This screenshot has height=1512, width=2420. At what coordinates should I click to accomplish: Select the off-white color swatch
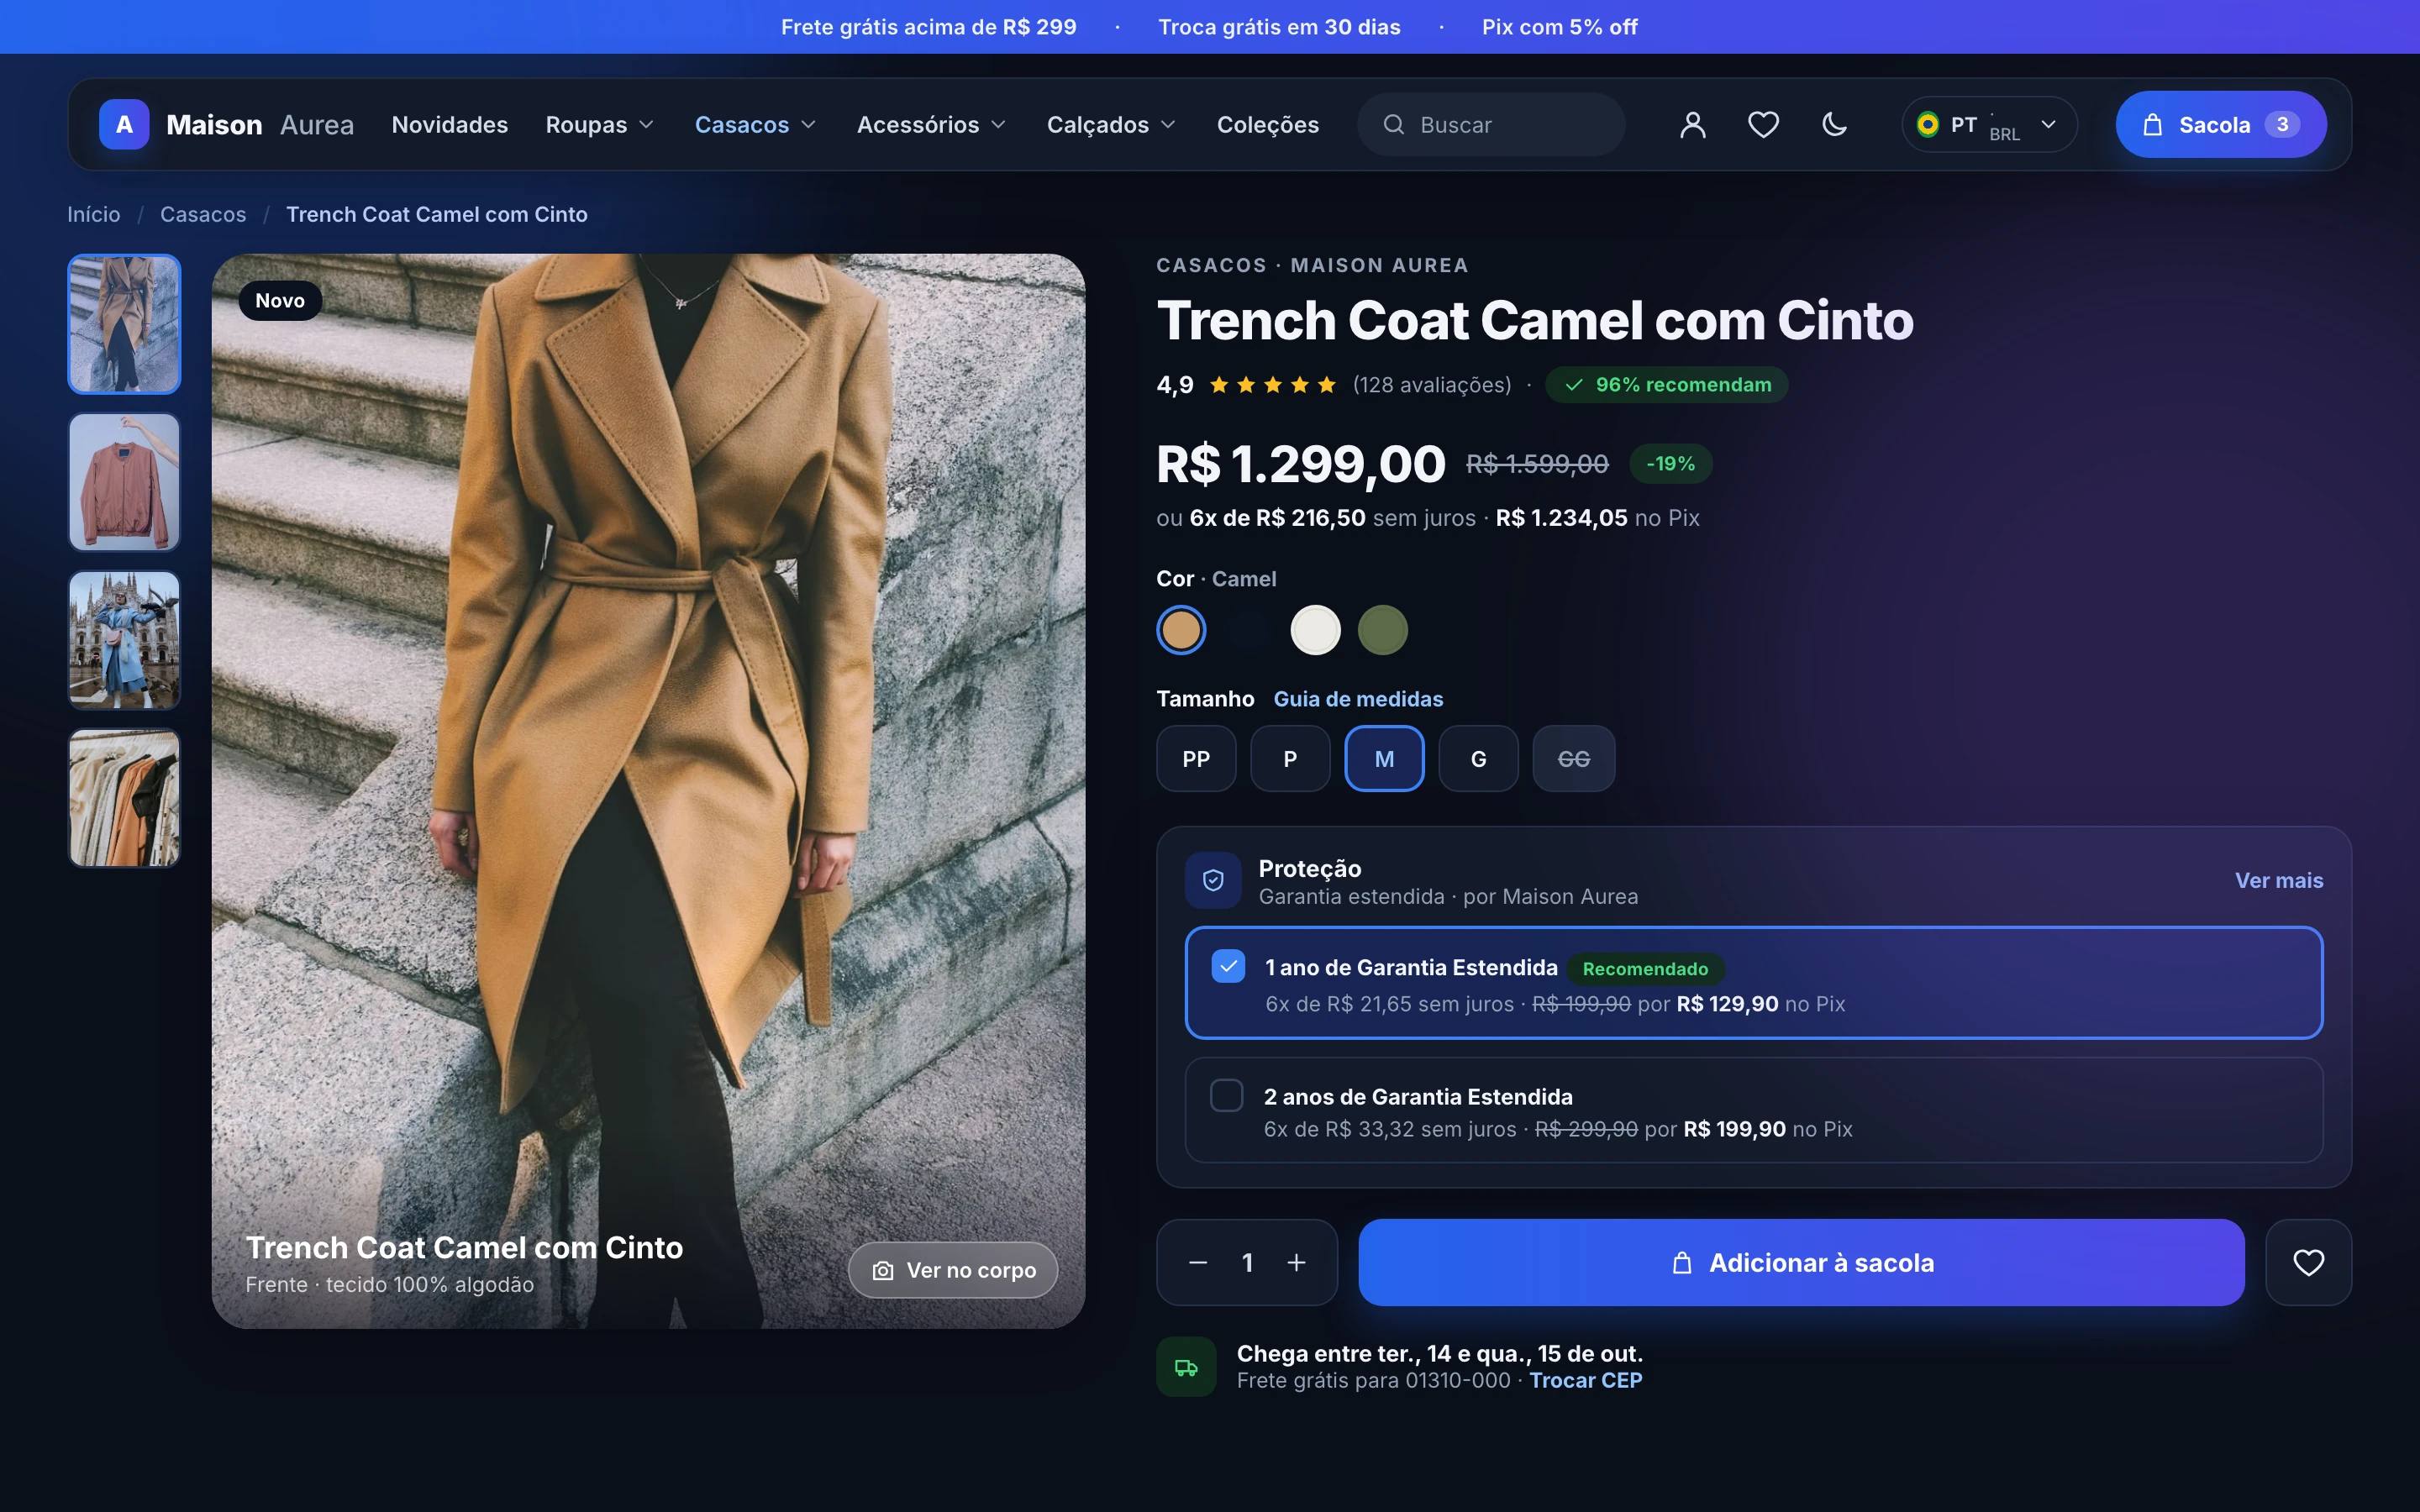click(1315, 630)
